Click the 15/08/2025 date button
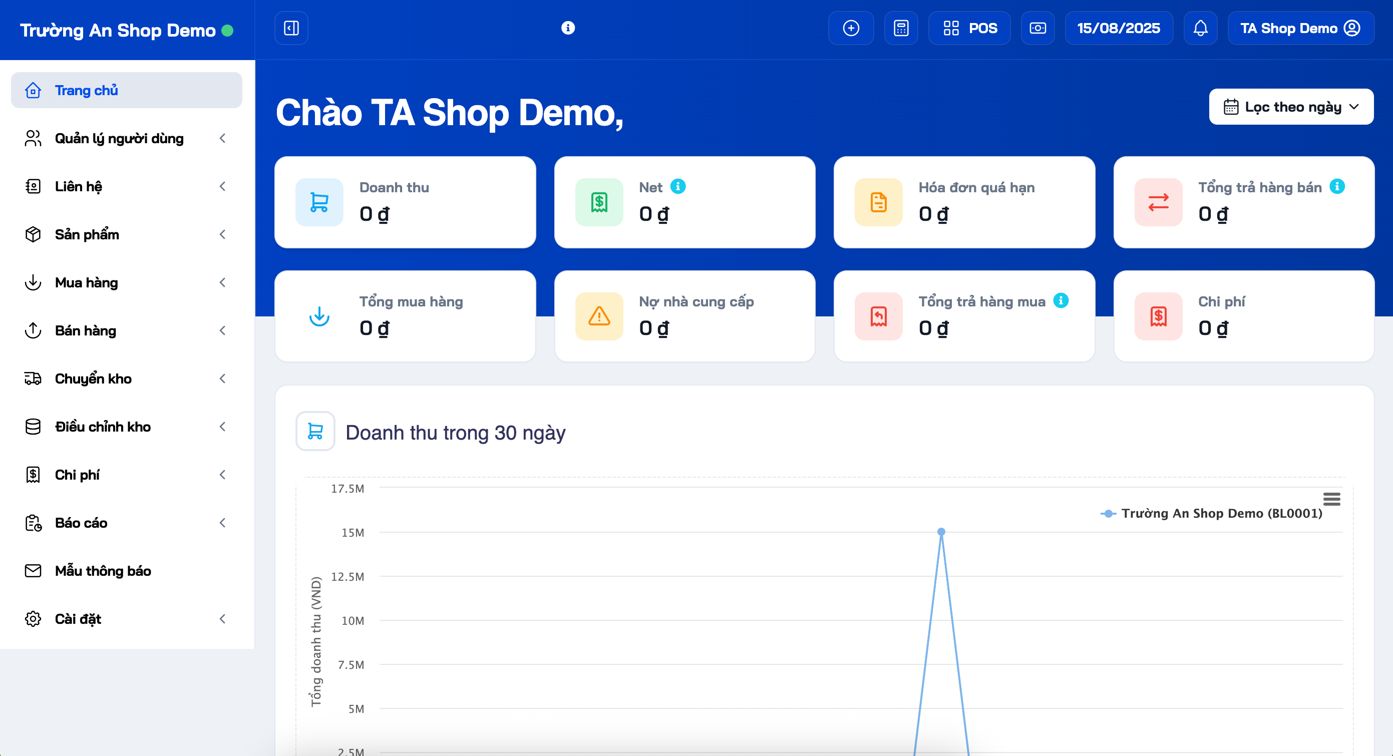1393x756 pixels. [1118, 28]
